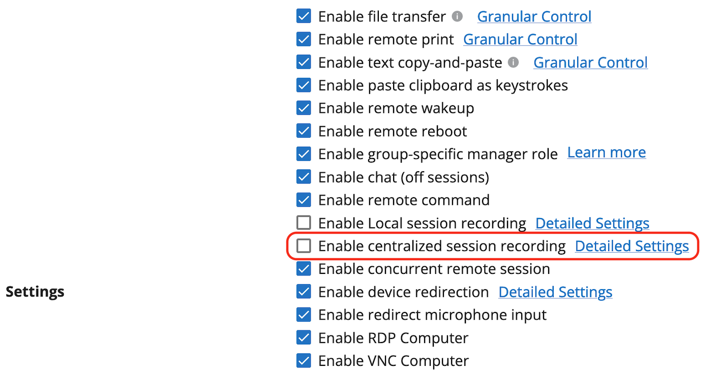Uncheck Enable chat (off sessions)
This screenshot has width=717, height=371.
pyautogui.click(x=304, y=177)
